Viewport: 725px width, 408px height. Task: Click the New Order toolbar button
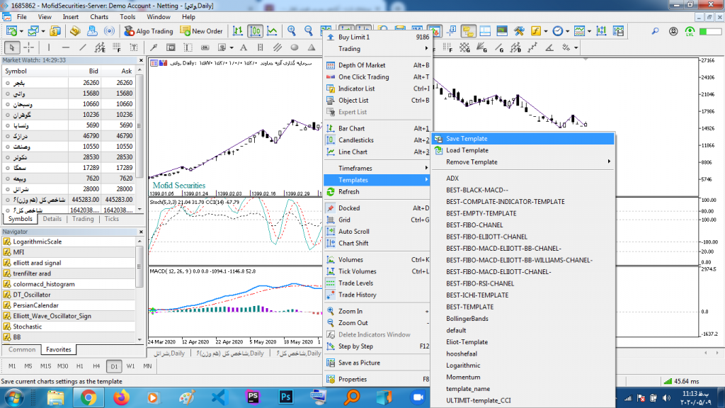pyautogui.click(x=201, y=31)
